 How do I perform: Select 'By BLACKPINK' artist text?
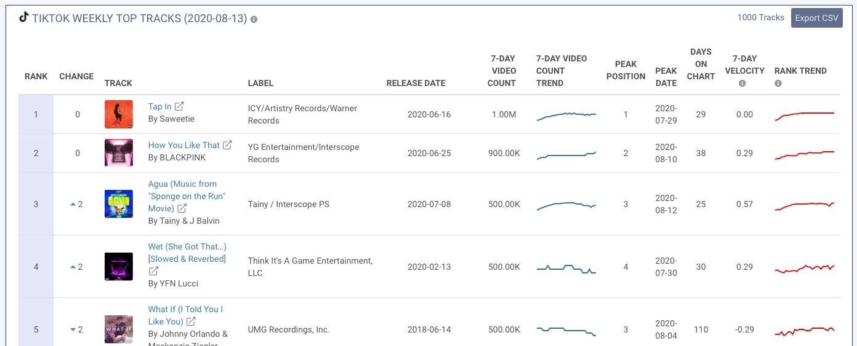pyautogui.click(x=177, y=157)
